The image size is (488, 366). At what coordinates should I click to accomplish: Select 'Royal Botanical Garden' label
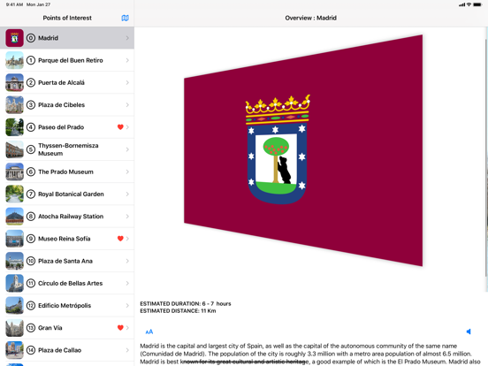click(71, 194)
